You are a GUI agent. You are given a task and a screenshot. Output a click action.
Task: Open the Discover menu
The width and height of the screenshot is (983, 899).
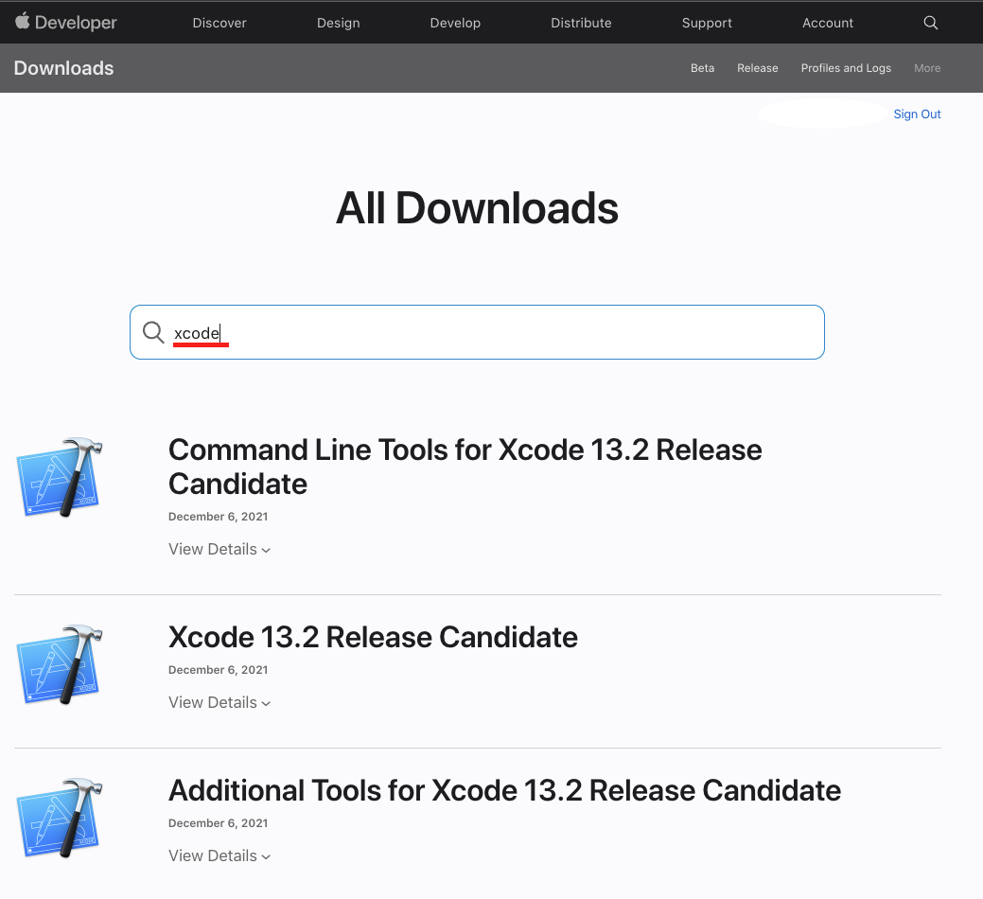pyautogui.click(x=219, y=23)
